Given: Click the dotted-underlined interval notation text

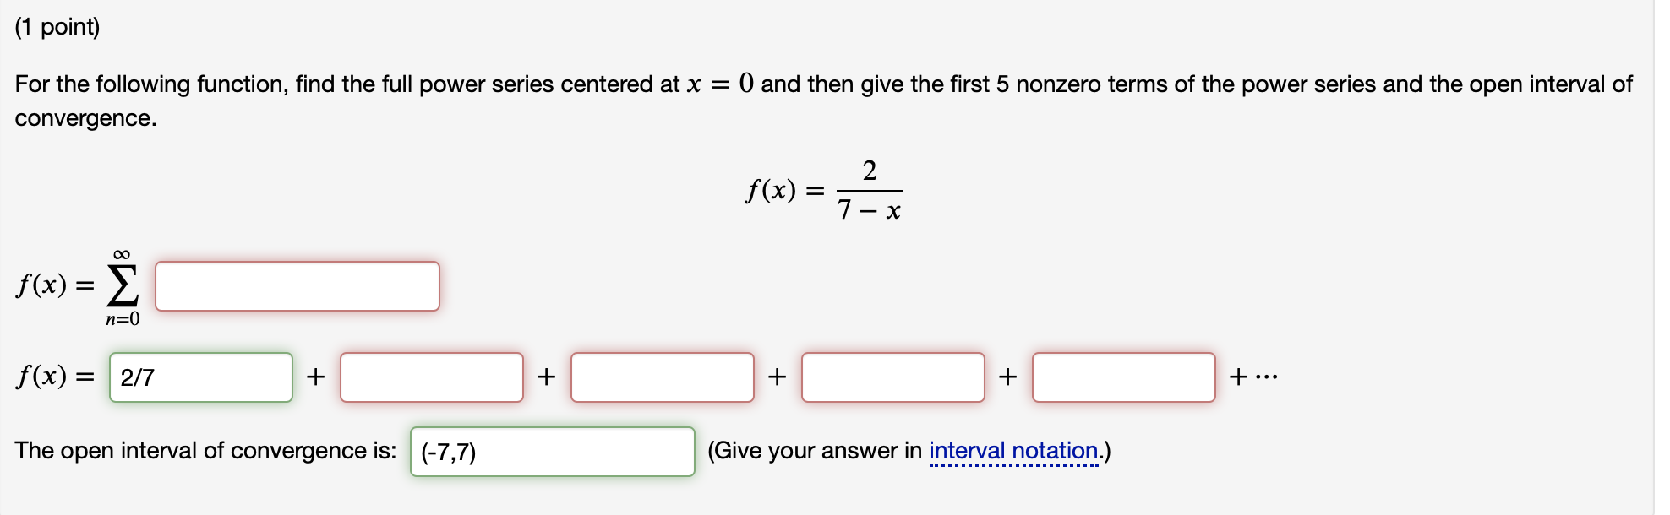Looking at the screenshot, I should (x=1015, y=452).
